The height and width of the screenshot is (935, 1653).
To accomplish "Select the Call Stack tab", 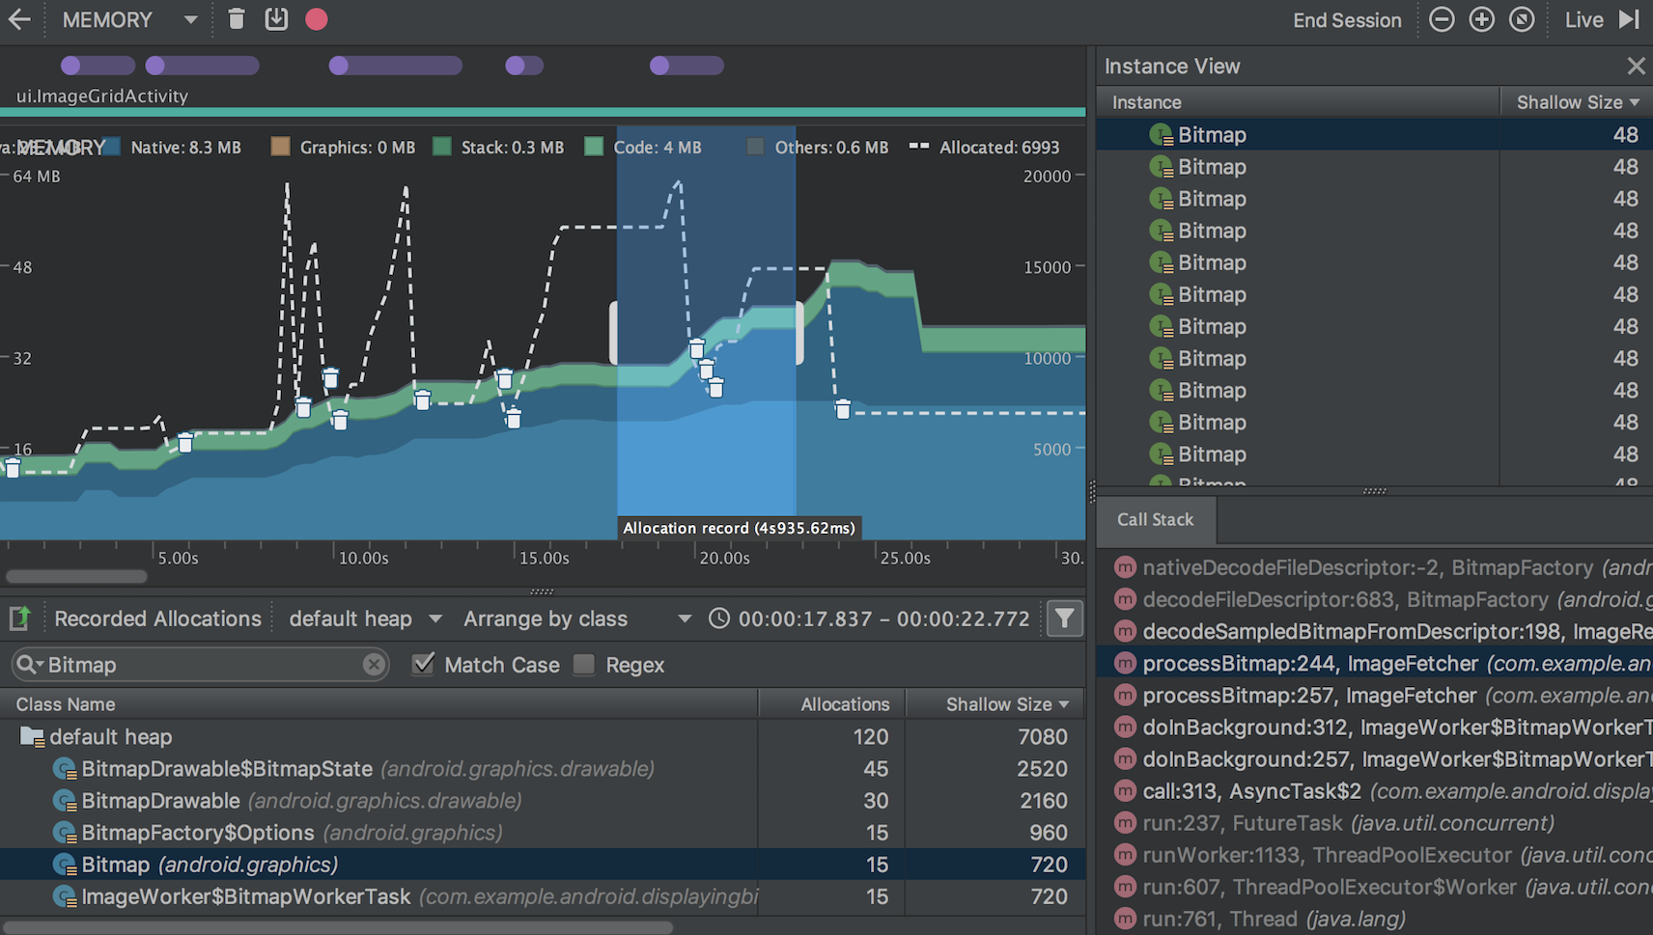I will [x=1155, y=519].
